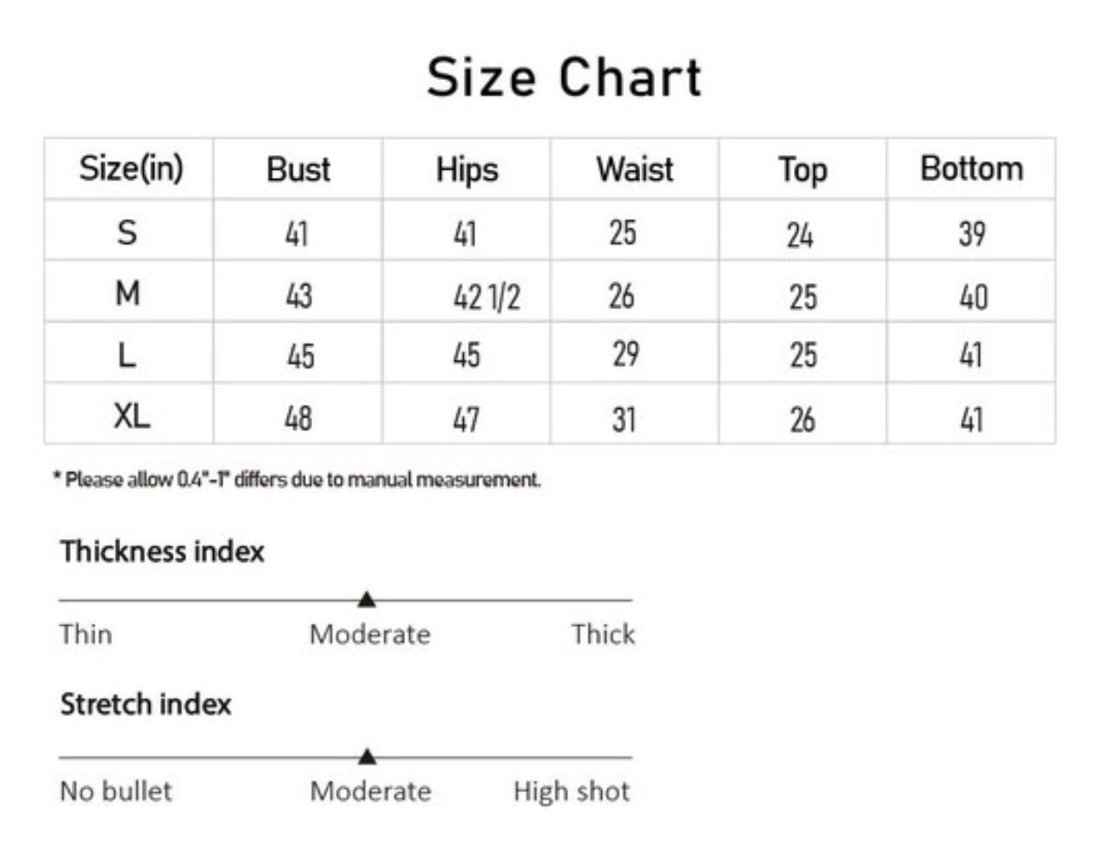Click the S size row label

point(127,232)
